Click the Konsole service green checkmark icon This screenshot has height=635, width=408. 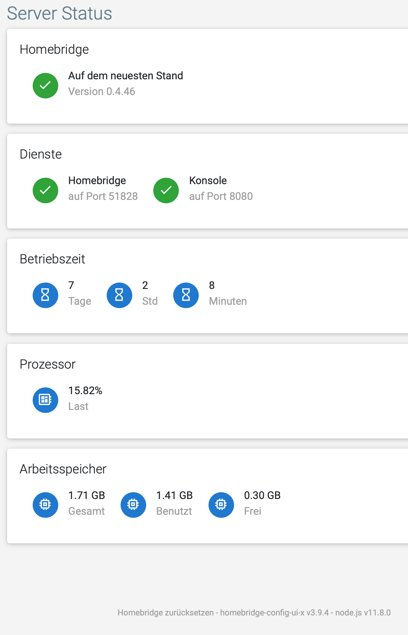click(166, 190)
